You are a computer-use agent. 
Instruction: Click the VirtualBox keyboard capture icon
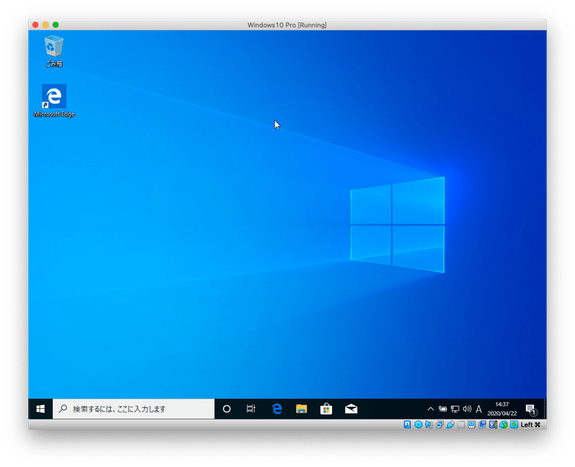514,424
